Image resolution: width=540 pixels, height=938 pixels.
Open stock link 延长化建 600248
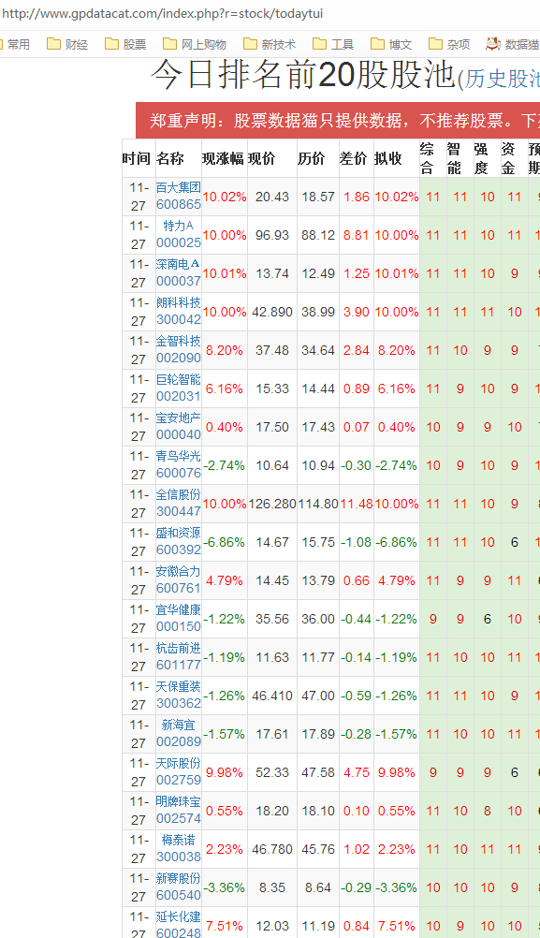coord(178,925)
